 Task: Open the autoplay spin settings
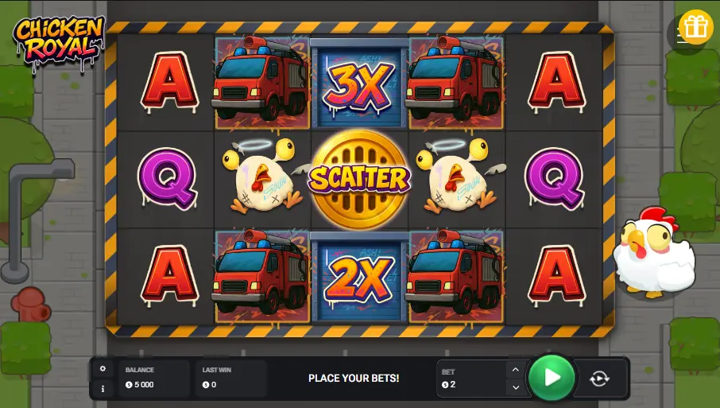599,379
